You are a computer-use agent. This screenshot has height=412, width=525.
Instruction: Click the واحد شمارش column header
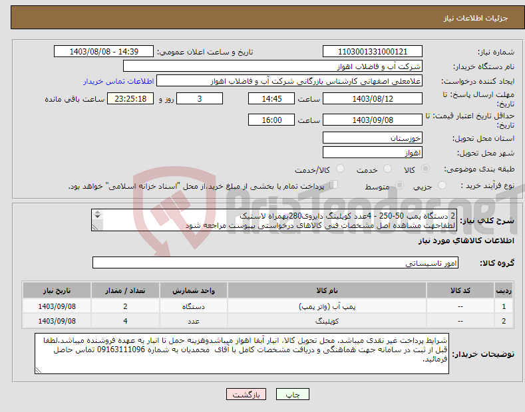click(194, 290)
